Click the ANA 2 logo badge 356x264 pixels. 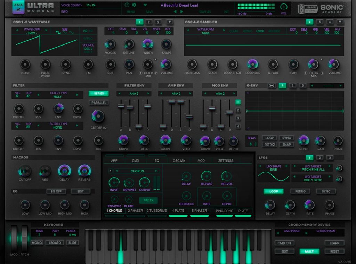(x=18, y=7)
